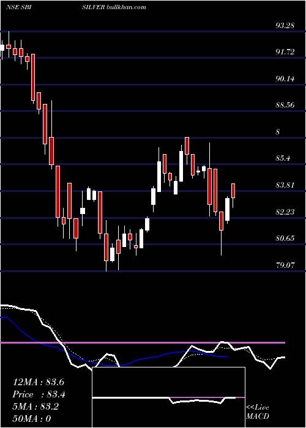Click the 82.23 price axis label

285,212
